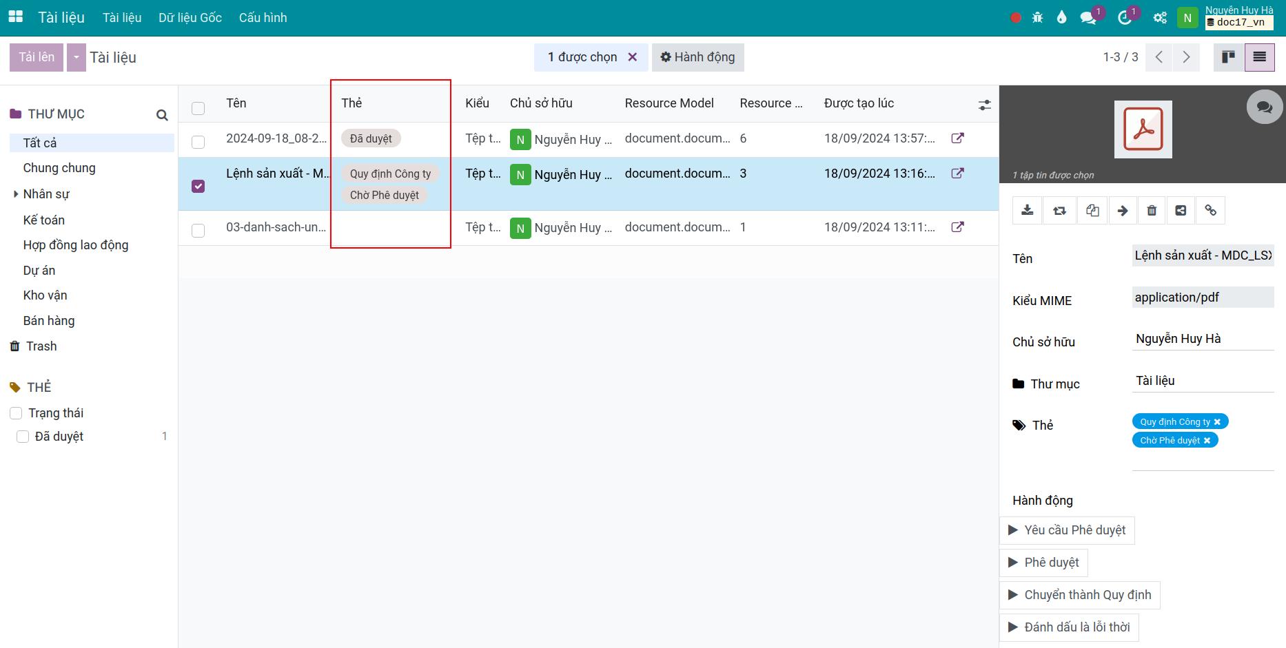Viewport: 1286px width, 648px height.
Task: Open the conversations chat icon in navbar
Action: coord(1089,18)
